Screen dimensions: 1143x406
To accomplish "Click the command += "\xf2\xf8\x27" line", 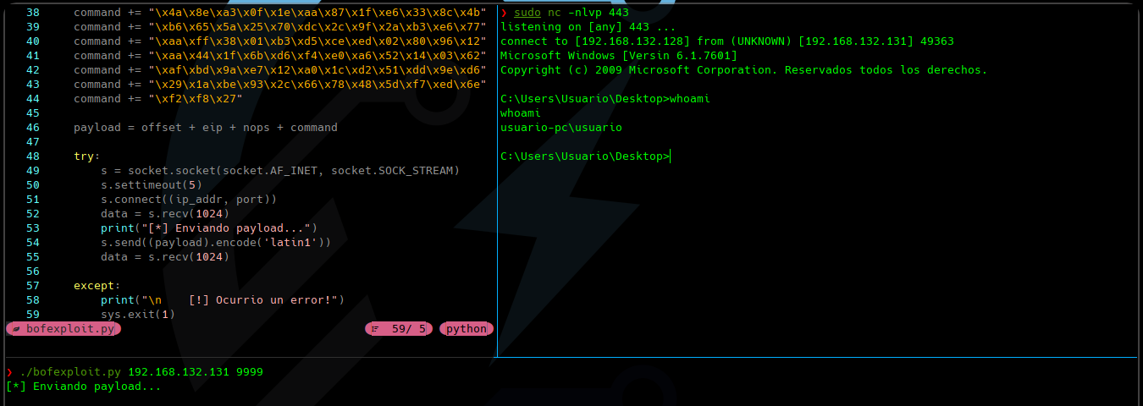I will (158, 99).
